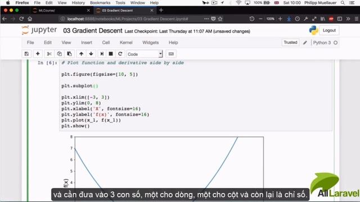Click the pencil edit mode indicator
This screenshot has height=202, width=360.
point(305,43)
